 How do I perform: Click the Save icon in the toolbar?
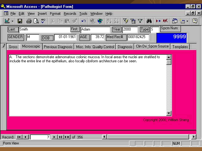click(x=20, y=21)
